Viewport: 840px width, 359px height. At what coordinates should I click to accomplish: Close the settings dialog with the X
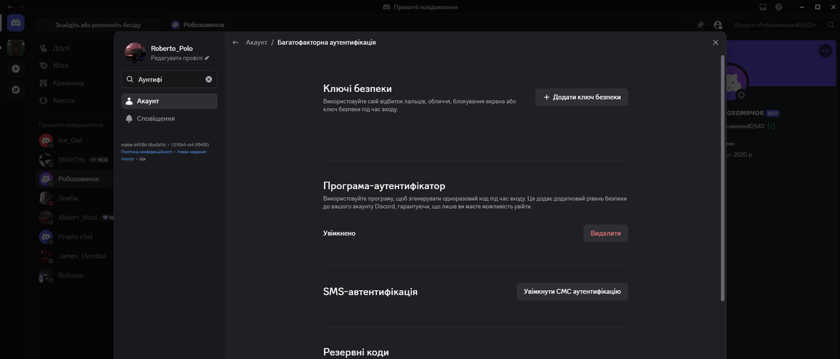(715, 42)
